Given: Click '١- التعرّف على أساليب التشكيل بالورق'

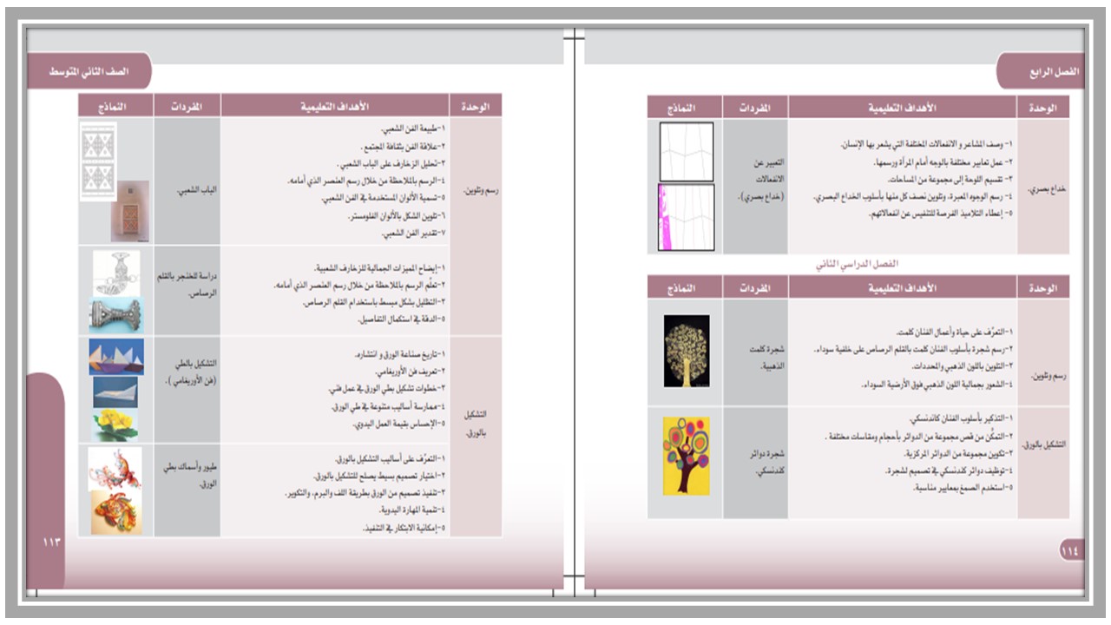Looking at the screenshot, I should [391, 457].
